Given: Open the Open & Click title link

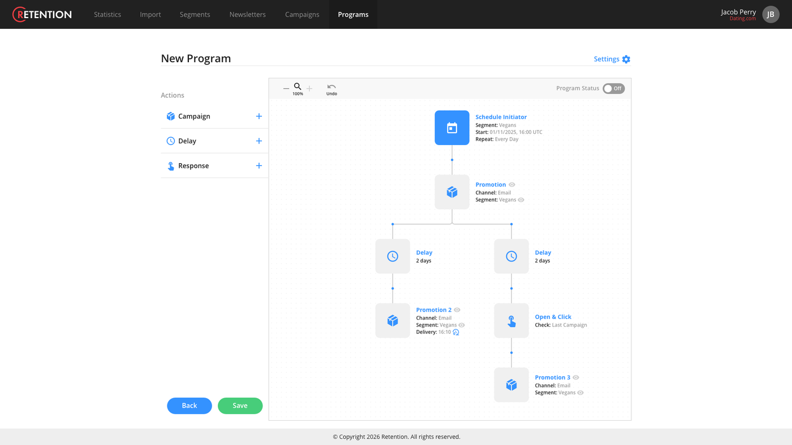Looking at the screenshot, I should click(x=553, y=317).
